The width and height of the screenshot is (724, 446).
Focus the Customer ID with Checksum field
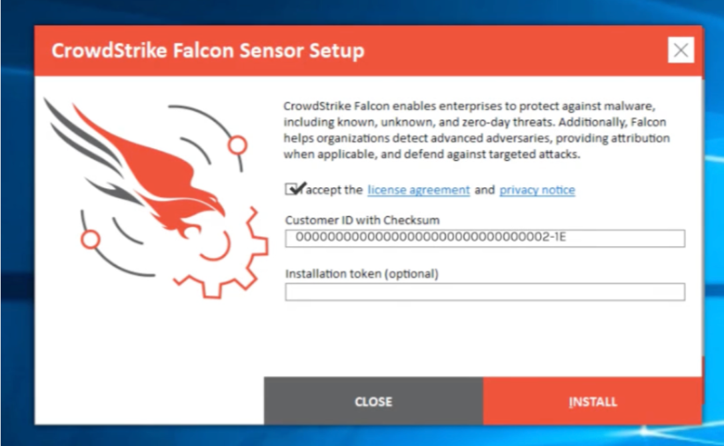485,237
